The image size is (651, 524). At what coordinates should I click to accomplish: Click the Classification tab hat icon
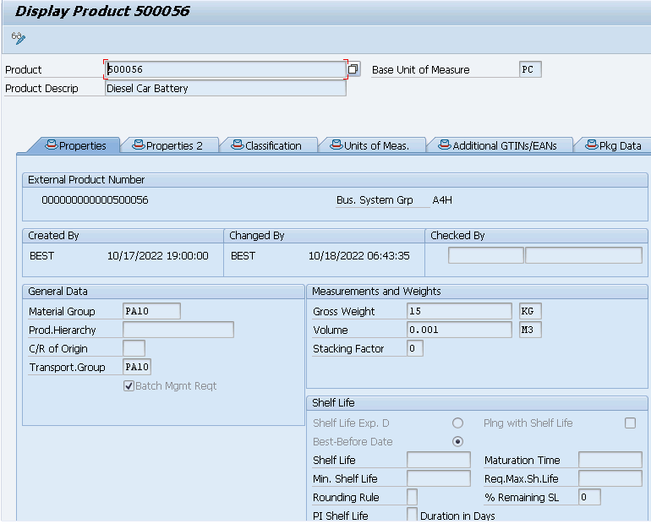(237, 145)
